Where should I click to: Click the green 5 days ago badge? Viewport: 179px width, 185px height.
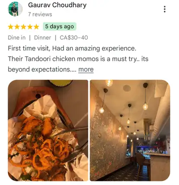pos(60,26)
